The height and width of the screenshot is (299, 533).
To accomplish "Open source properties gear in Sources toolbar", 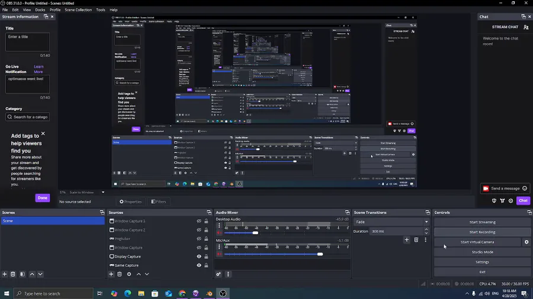I will 129,274.
